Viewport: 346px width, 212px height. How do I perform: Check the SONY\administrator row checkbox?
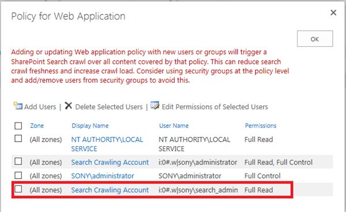coord(18,175)
